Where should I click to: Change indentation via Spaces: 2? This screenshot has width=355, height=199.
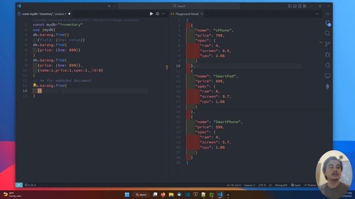(x=249, y=185)
